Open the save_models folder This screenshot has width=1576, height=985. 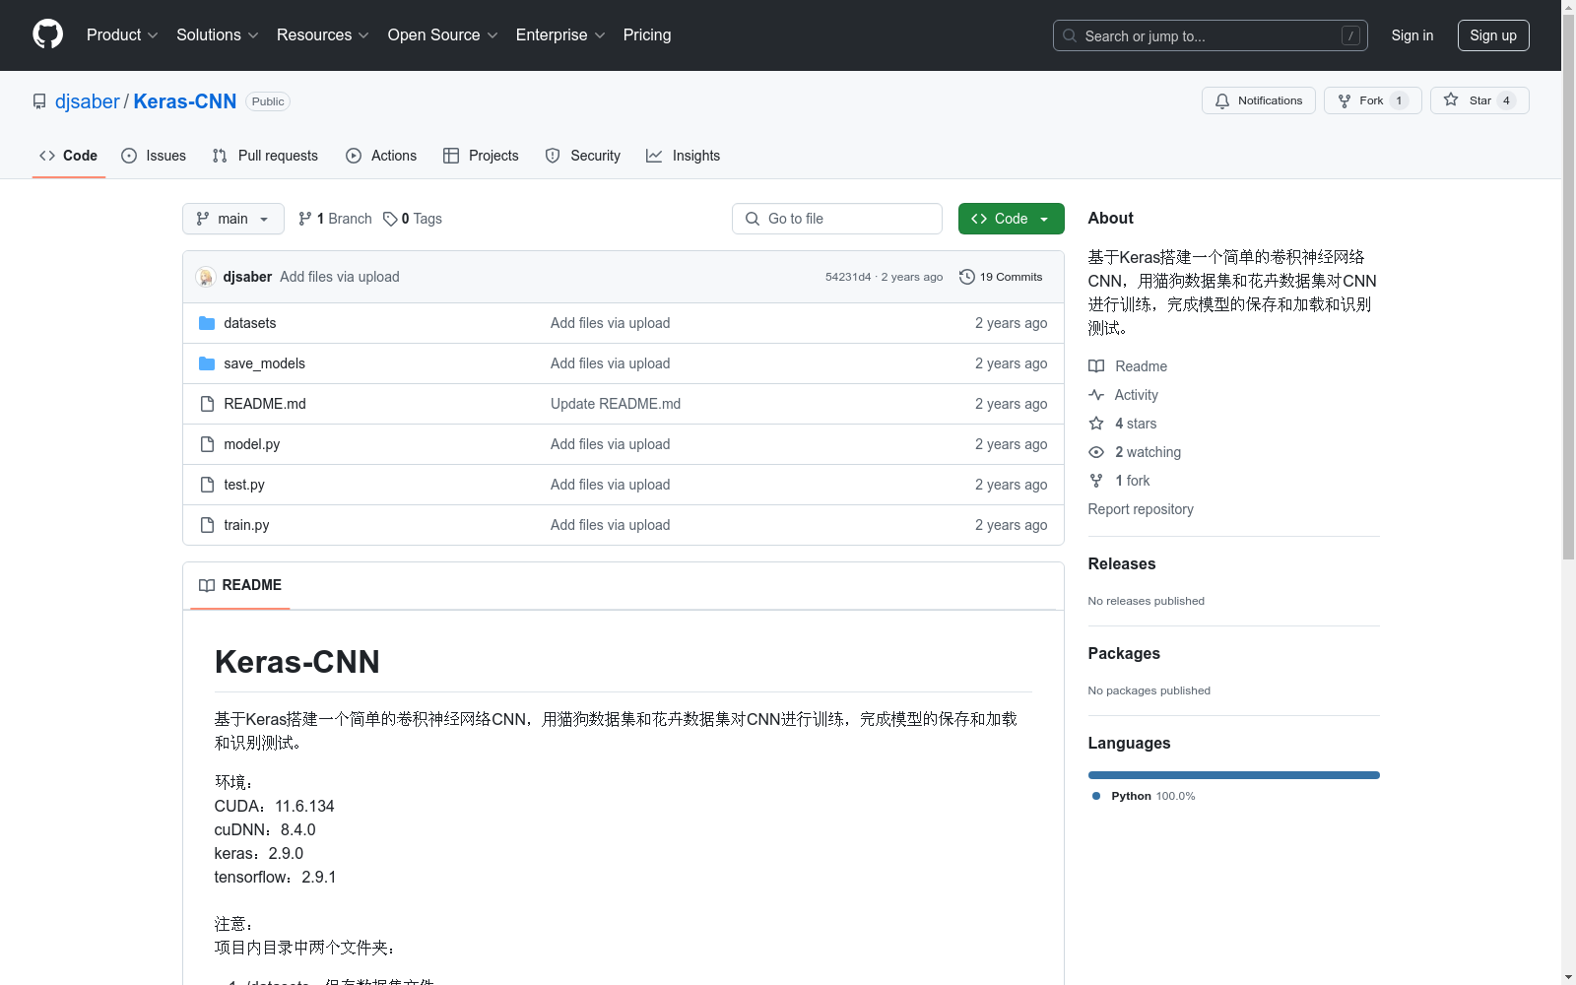[265, 363]
